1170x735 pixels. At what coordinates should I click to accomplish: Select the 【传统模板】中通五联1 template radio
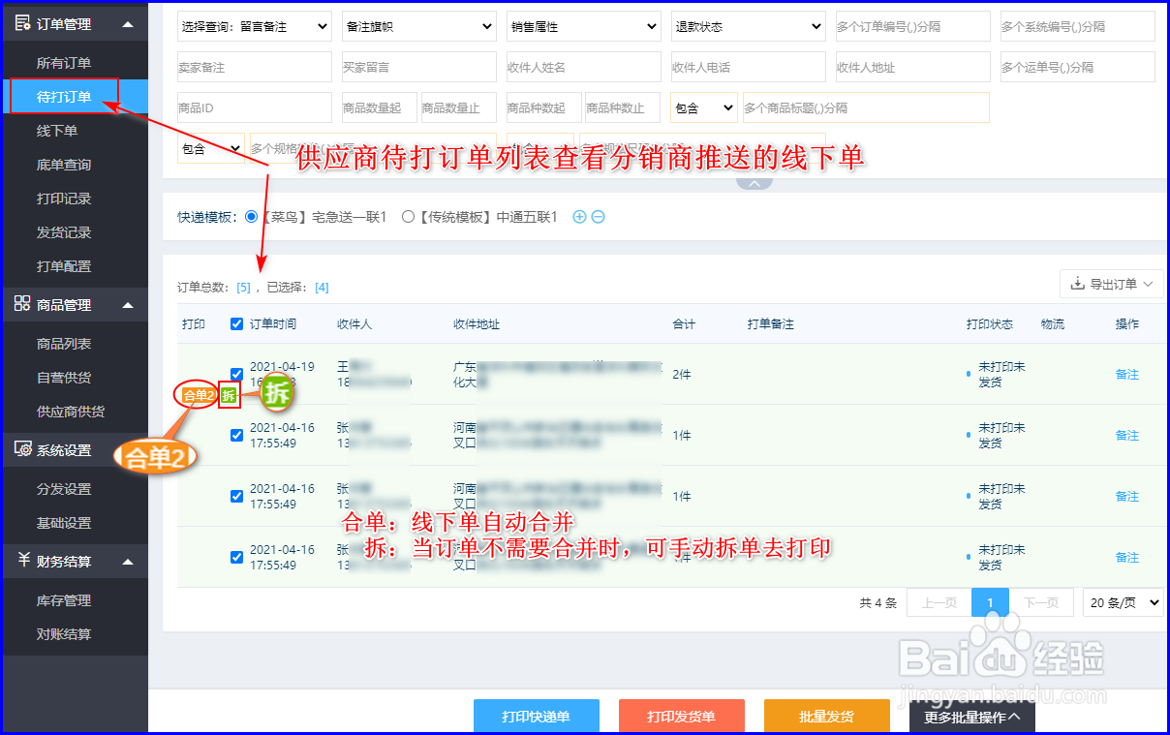(408, 217)
